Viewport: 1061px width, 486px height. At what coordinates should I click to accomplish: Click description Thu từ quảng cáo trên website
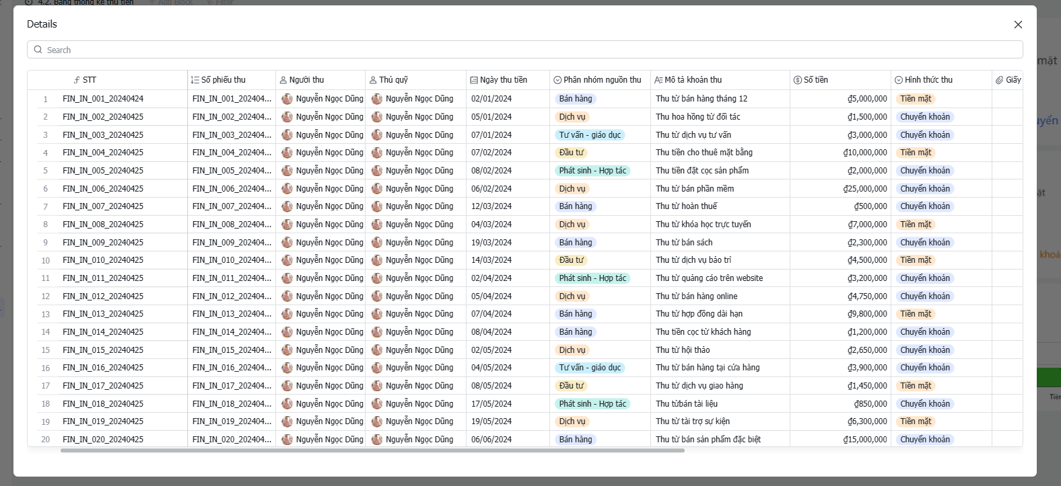click(x=710, y=278)
